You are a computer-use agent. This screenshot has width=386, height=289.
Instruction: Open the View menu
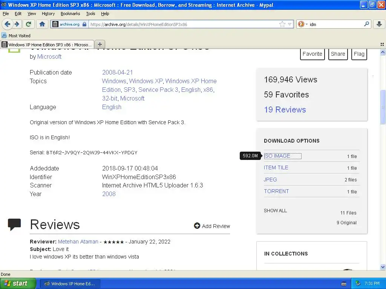(x=32, y=14)
